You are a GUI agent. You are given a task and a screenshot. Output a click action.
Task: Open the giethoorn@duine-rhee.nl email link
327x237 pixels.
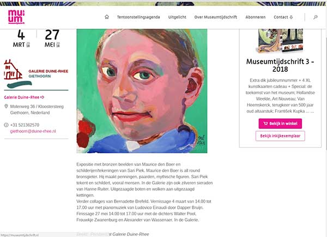tap(33, 131)
